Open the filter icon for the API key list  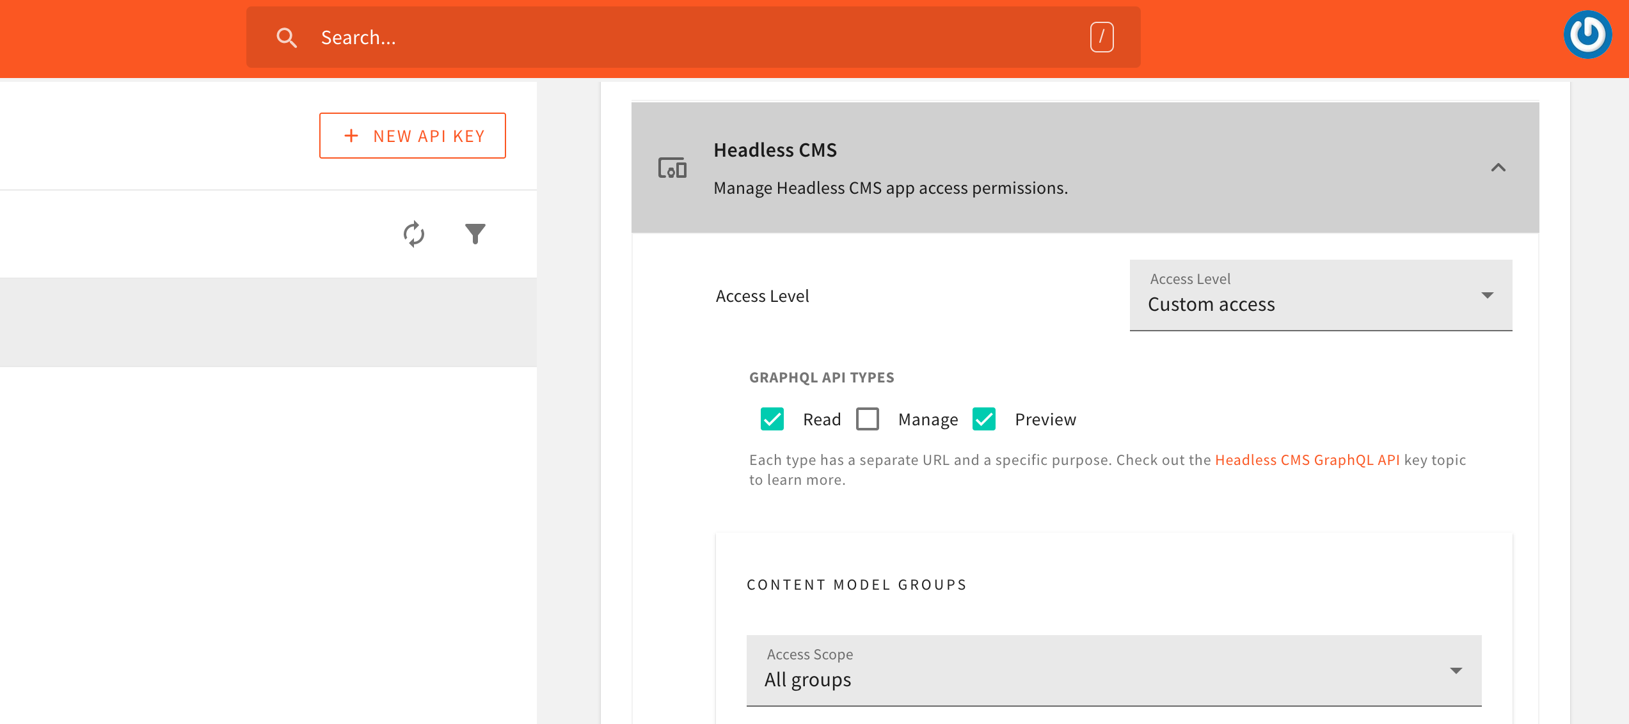(x=474, y=234)
